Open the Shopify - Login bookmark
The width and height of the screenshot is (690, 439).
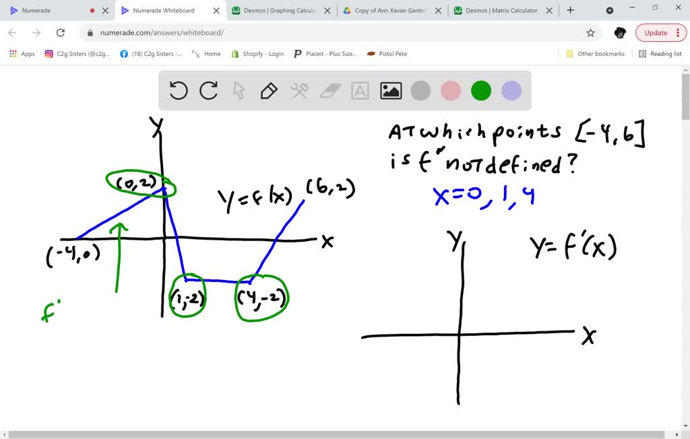point(260,53)
